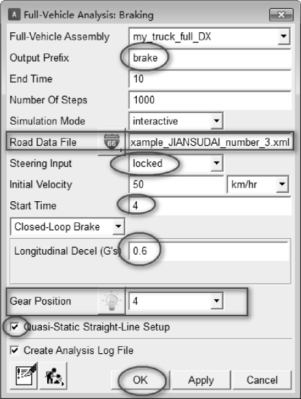Open the Full-Vehicle Assembly dropdown
This screenshot has height=399, width=301.
(283, 36)
